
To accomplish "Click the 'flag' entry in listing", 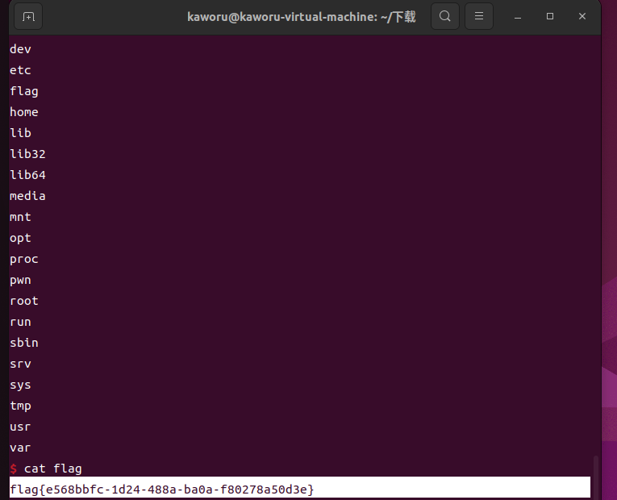I will pyautogui.click(x=24, y=91).
